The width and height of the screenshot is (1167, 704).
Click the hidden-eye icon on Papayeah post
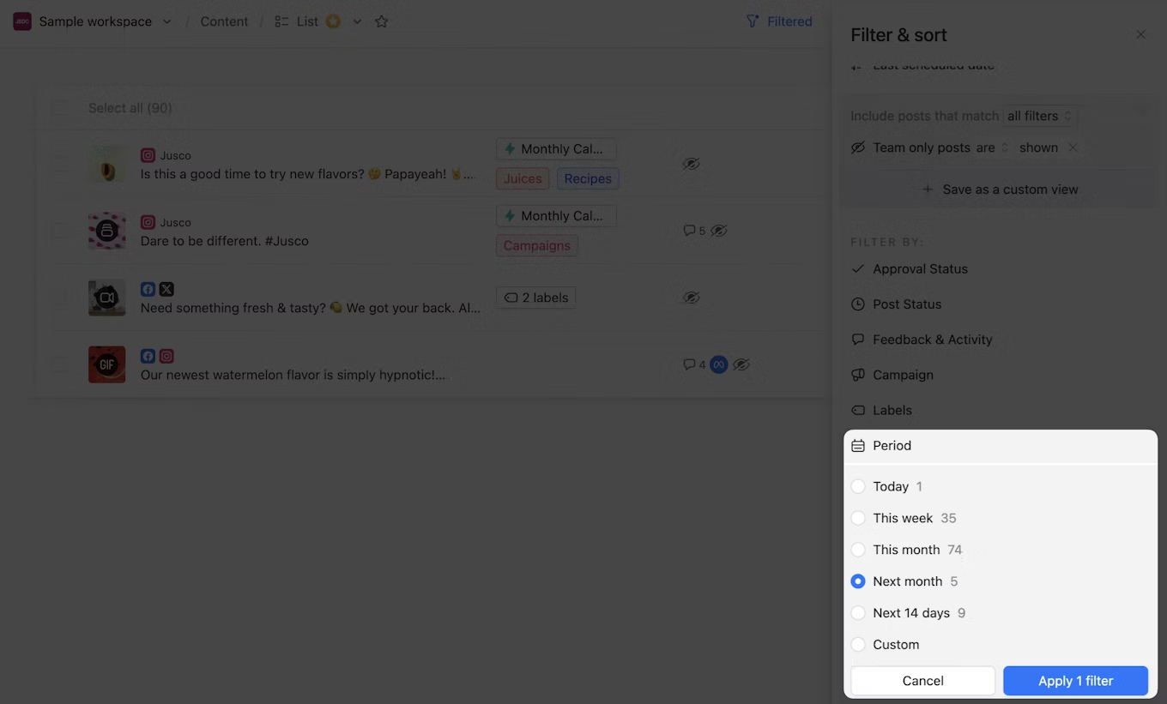coord(691,164)
